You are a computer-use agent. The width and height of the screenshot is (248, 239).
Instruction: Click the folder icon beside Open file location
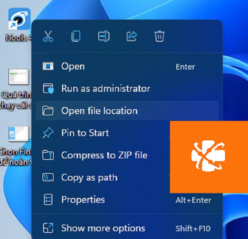click(x=48, y=111)
